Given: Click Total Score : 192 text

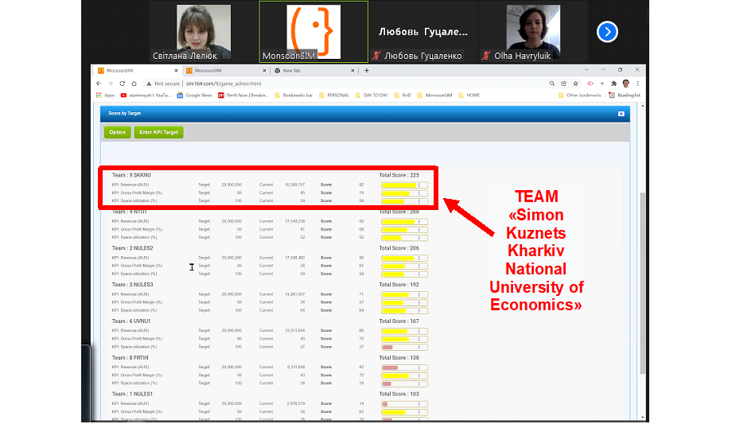Looking at the screenshot, I should pyautogui.click(x=399, y=284).
